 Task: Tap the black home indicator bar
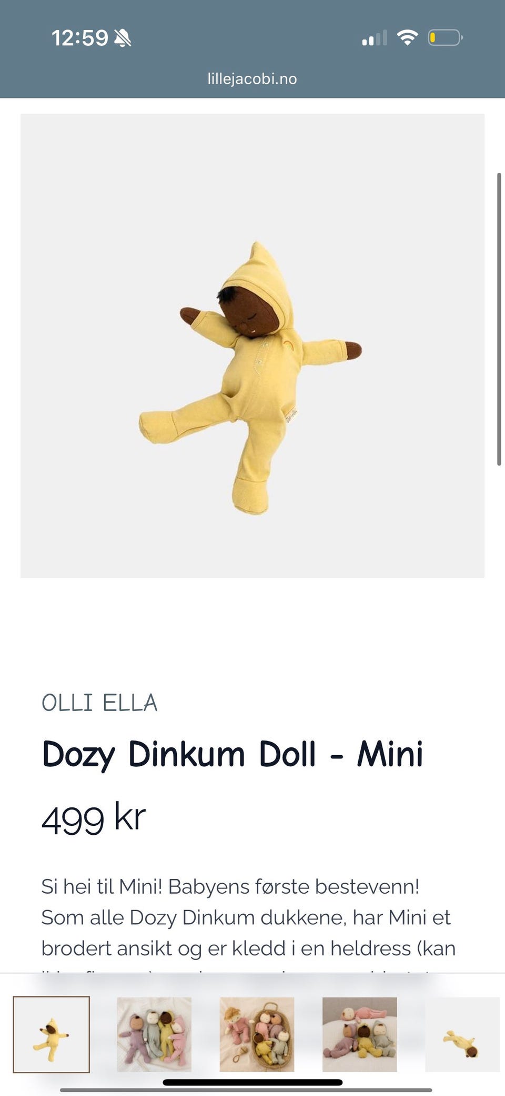252,1082
